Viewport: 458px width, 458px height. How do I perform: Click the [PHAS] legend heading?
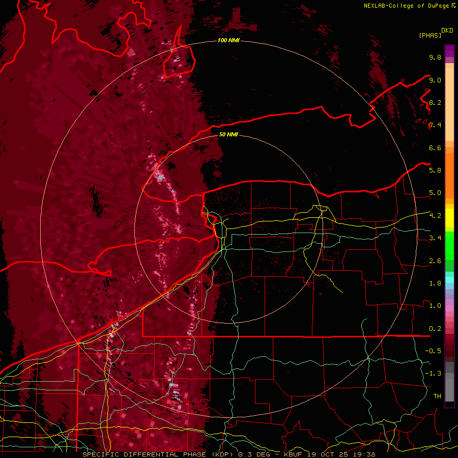pyautogui.click(x=430, y=36)
